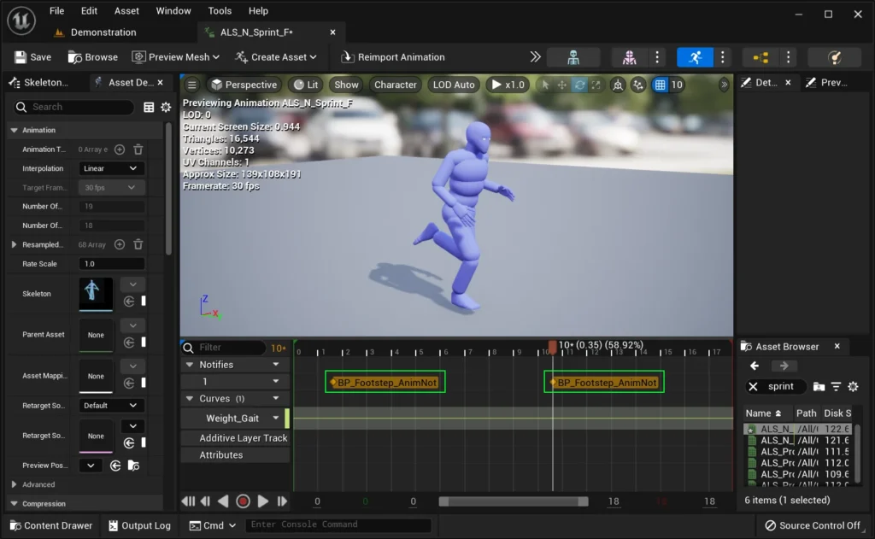Open settings gear in the Details panel

tap(166, 108)
